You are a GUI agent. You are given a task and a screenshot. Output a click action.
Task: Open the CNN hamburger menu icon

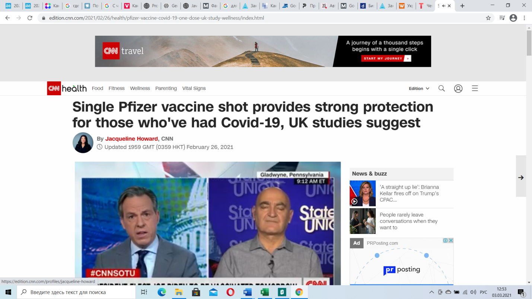[x=475, y=89]
